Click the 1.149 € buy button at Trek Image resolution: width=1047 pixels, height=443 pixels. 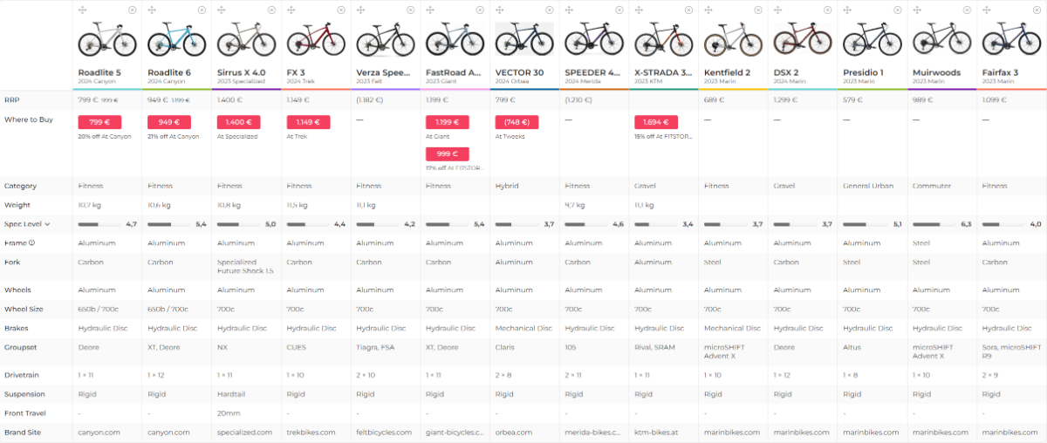tap(308, 123)
